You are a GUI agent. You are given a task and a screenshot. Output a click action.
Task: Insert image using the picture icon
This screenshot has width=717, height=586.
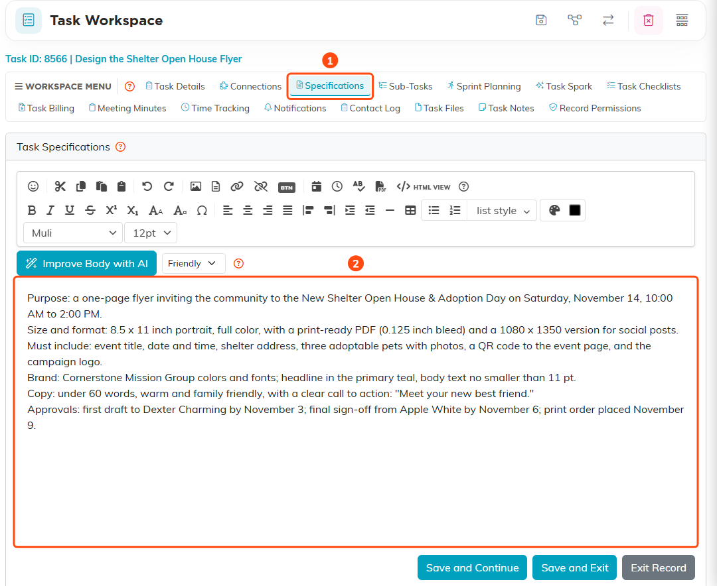[196, 186]
